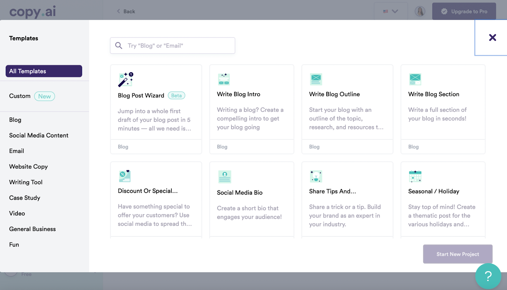Click "Stay top of mind!" description
Viewport: 507px width, 290px height.
pyautogui.click(x=442, y=215)
